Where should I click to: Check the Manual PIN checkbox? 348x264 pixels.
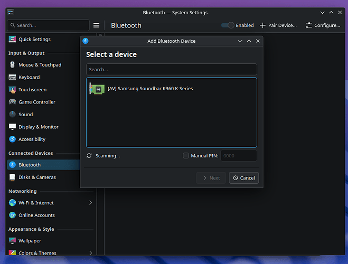coord(186,156)
